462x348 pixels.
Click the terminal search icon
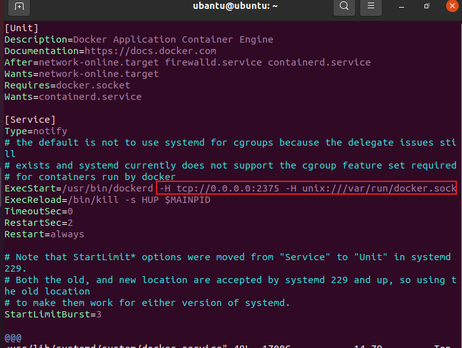[x=344, y=7]
